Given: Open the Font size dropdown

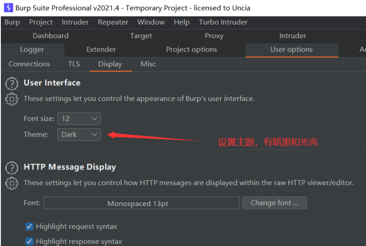Looking at the screenshot, I should [79, 119].
